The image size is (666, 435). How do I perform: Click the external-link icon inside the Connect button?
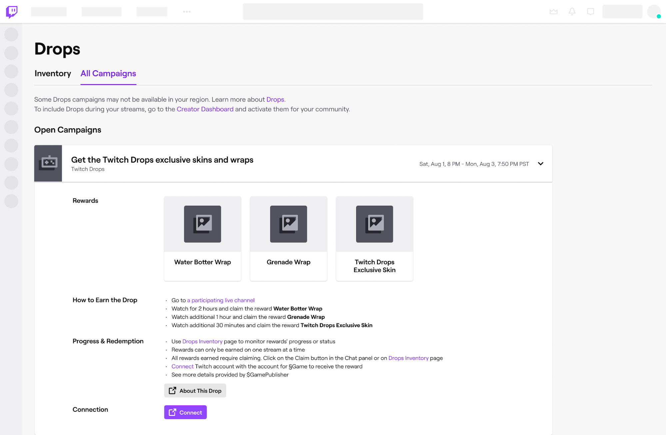coord(172,412)
